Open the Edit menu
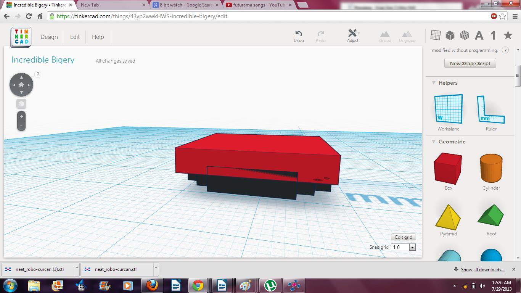The image size is (521, 293). (75, 37)
